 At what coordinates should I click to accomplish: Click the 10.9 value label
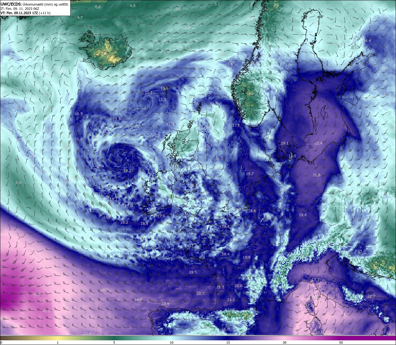pos(165,88)
